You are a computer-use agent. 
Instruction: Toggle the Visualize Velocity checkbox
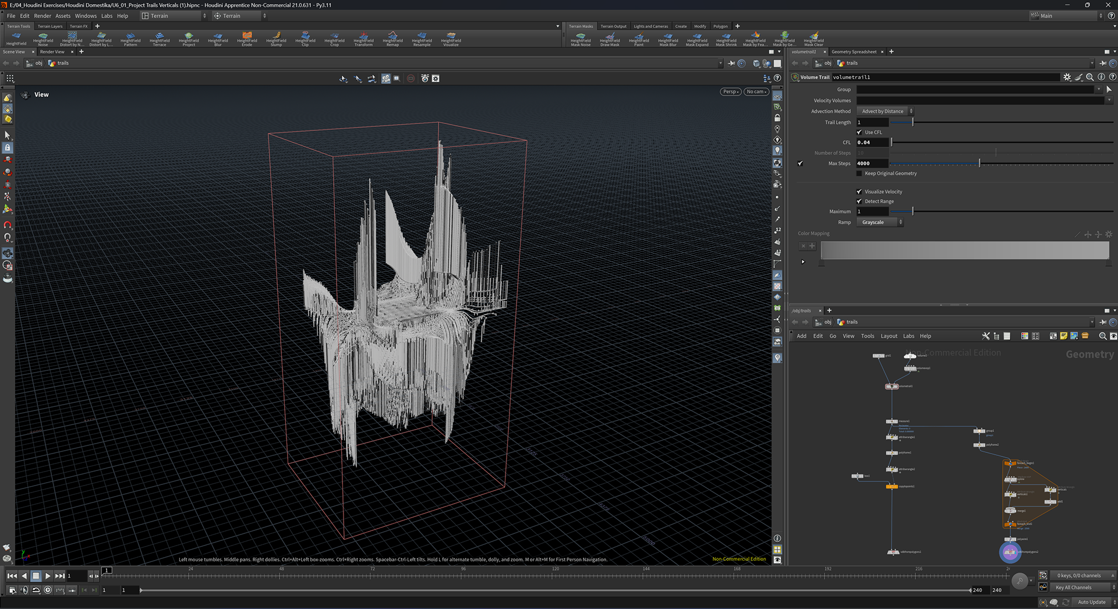coord(859,192)
